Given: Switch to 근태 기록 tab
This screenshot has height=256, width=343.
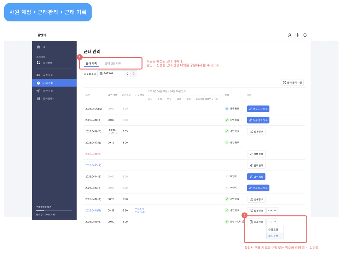Looking at the screenshot, I should [91, 63].
